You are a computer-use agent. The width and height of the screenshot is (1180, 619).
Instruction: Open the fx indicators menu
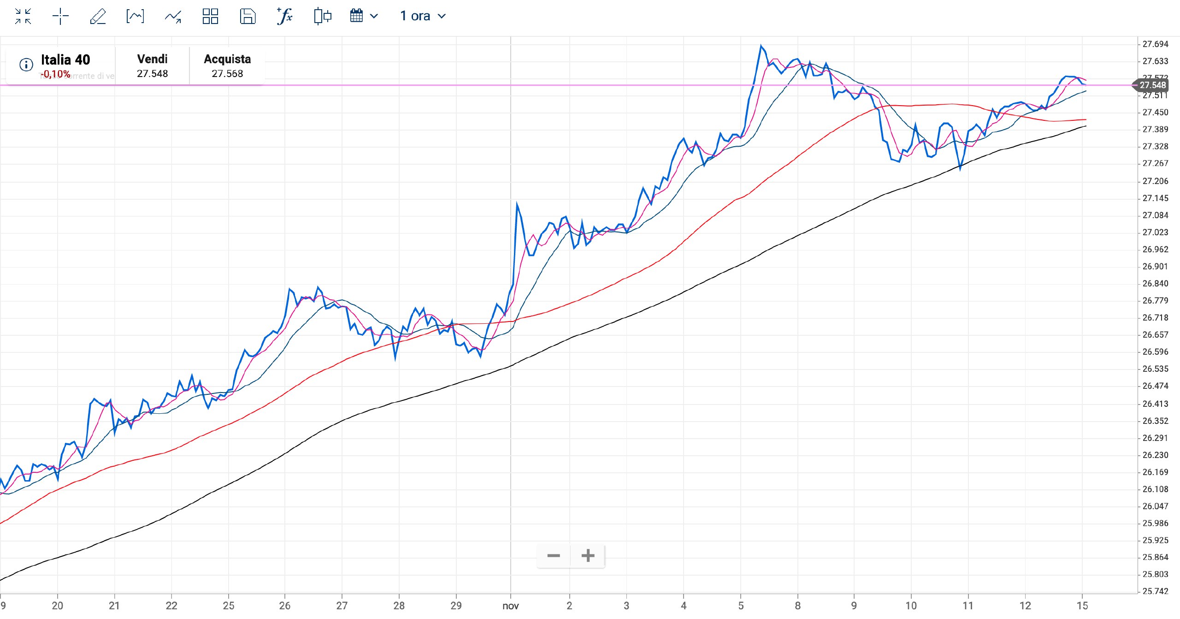(x=285, y=16)
